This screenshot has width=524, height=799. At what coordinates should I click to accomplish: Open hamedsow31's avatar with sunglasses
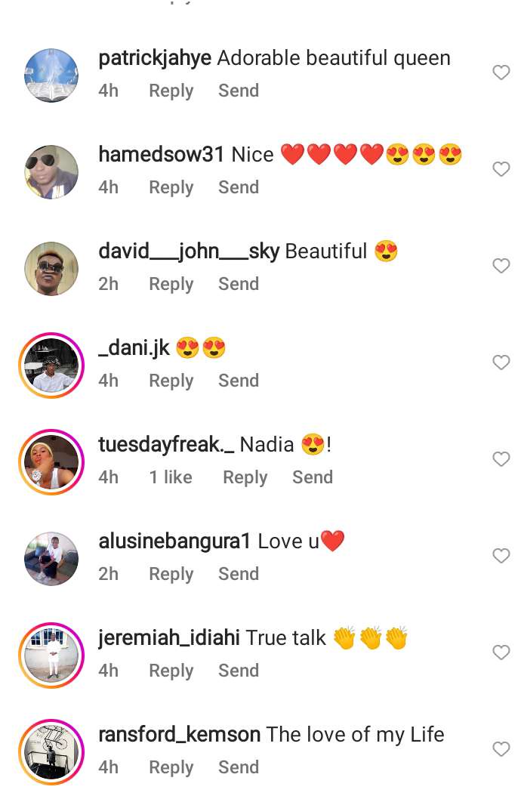(x=51, y=172)
